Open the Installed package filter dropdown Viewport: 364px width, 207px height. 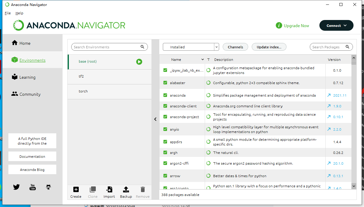(x=191, y=47)
